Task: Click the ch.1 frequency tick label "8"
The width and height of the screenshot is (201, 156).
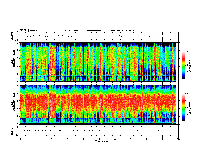Action: (18, 50)
